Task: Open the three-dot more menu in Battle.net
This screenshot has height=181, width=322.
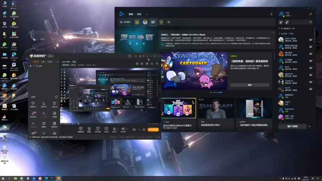Action: point(147,14)
